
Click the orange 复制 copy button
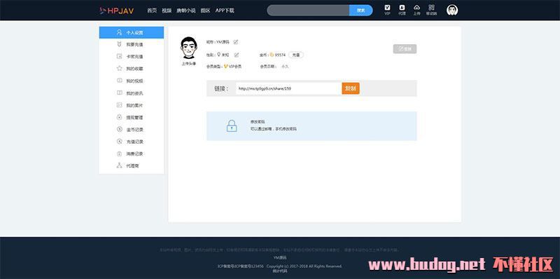[351, 88]
